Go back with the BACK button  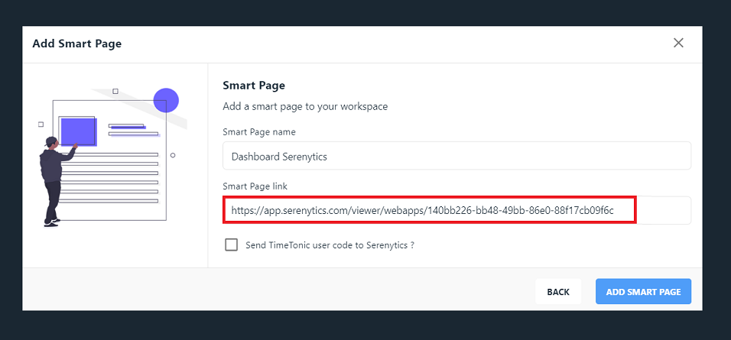click(x=558, y=292)
